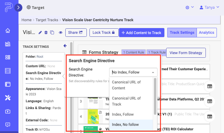The width and height of the screenshot is (224, 133).
Task: Open the Home icon in the sidebar
Action: pos(8,30)
